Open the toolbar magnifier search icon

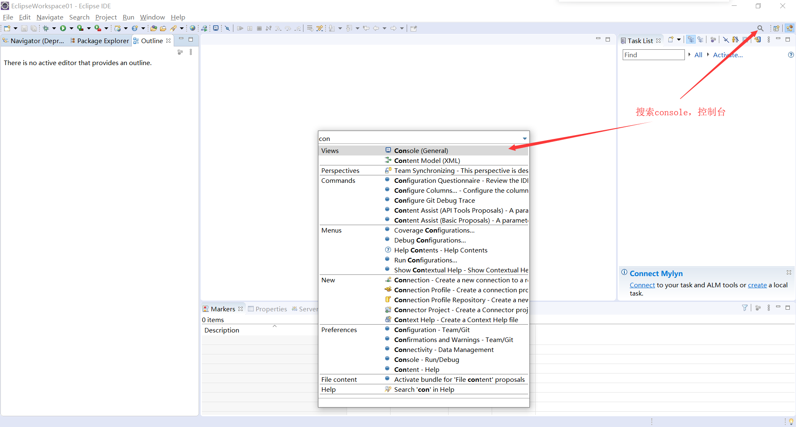tap(760, 28)
